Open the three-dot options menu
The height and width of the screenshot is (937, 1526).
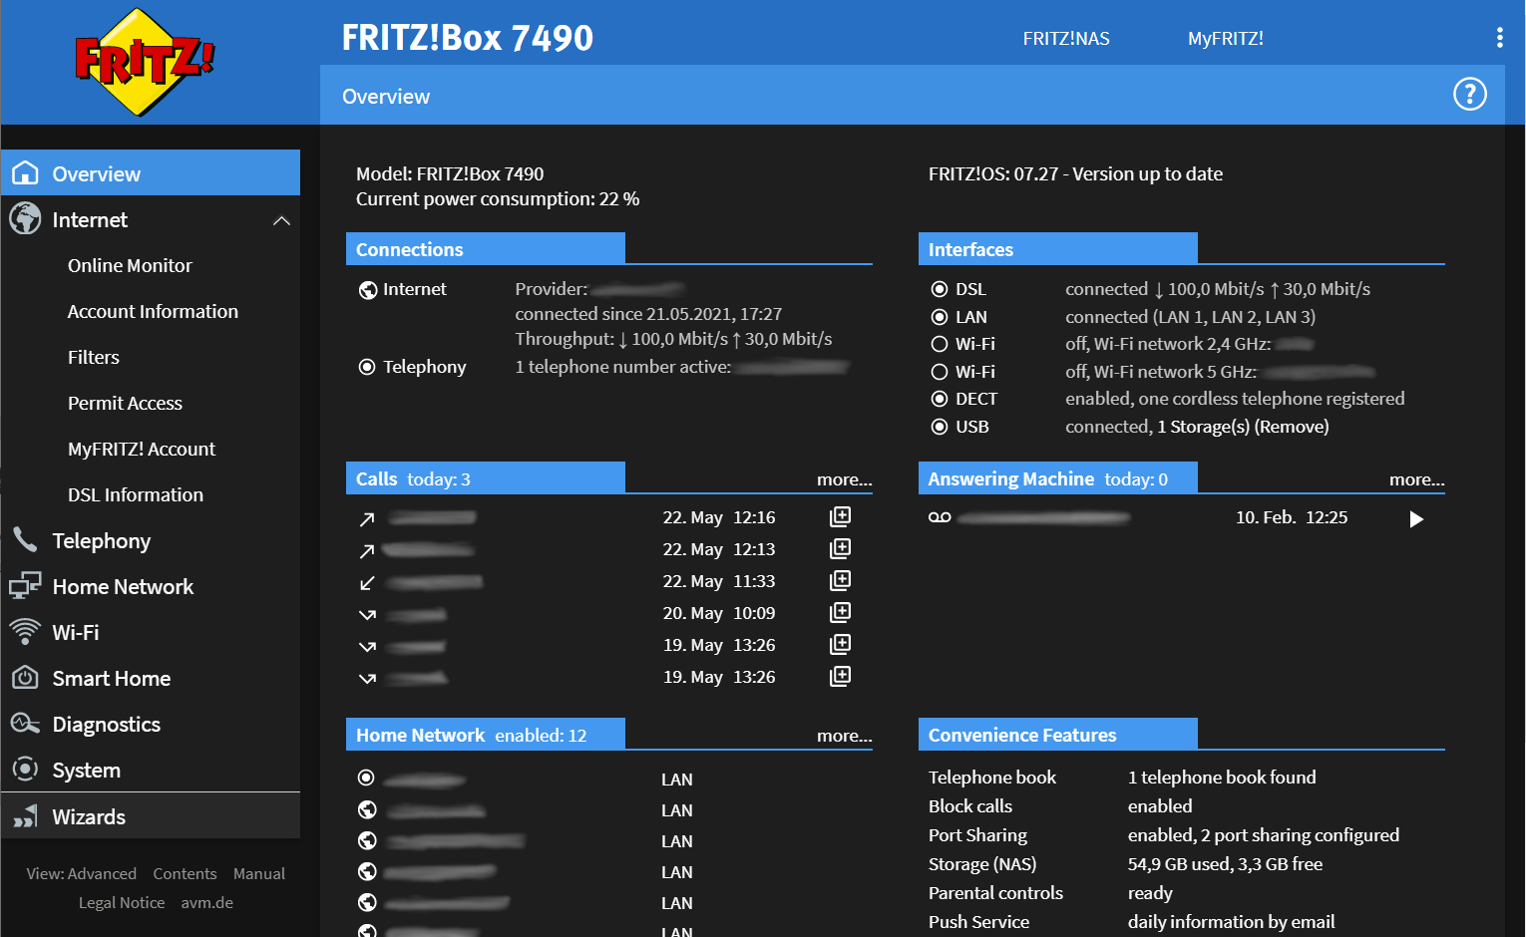click(x=1499, y=37)
